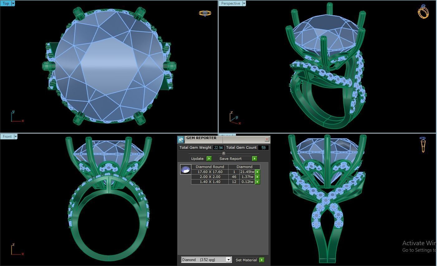Click green arrow for 21.45tw row
Viewport: 437px width, 266px height.
[257, 172]
